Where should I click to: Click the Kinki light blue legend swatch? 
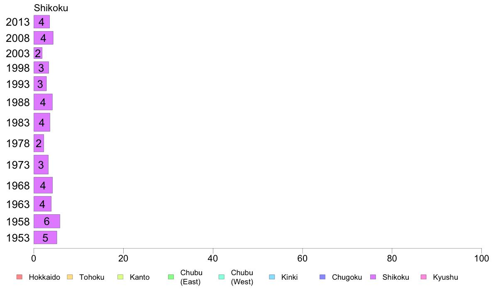(x=272, y=277)
